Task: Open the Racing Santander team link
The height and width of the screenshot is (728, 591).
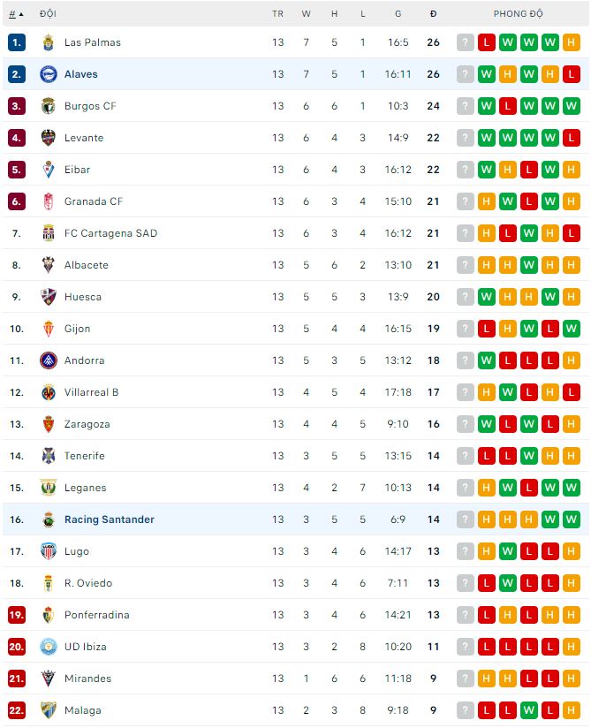Action: [x=109, y=519]
